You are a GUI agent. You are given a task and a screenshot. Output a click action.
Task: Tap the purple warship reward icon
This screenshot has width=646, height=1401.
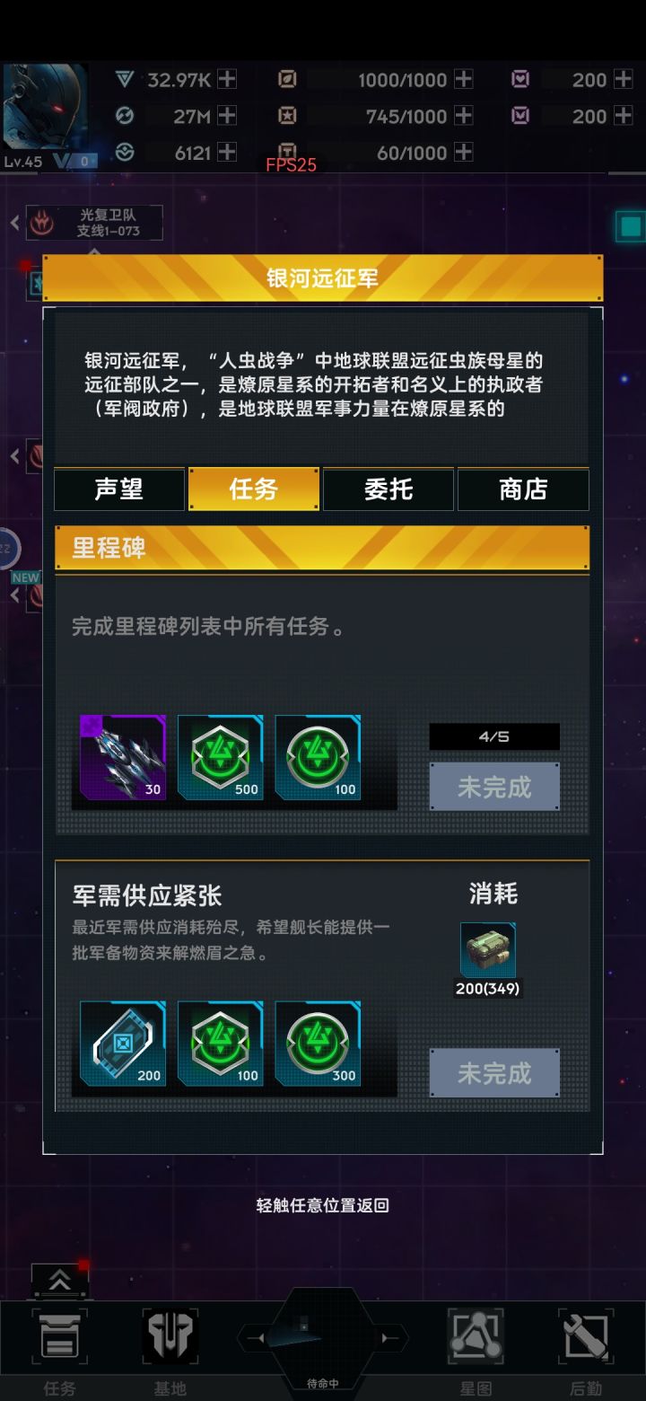pyautogui.click(x=123, y=757)
